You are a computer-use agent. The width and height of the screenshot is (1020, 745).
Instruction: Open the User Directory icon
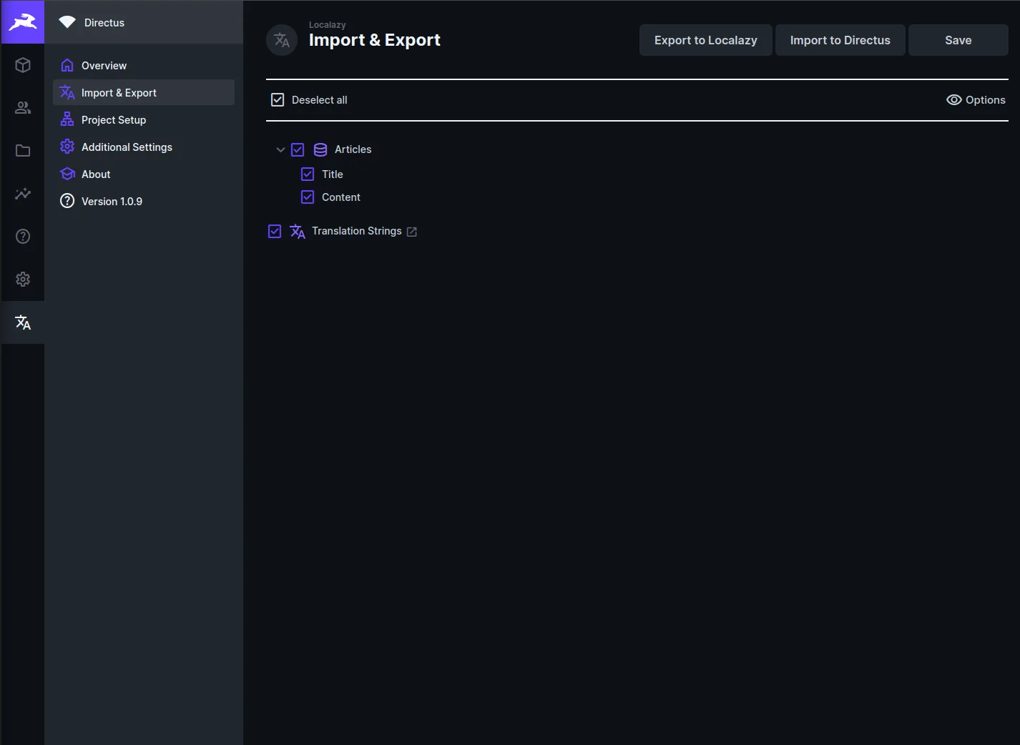23,108
